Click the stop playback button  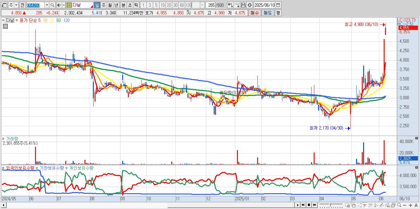click(x=309, y=205)
